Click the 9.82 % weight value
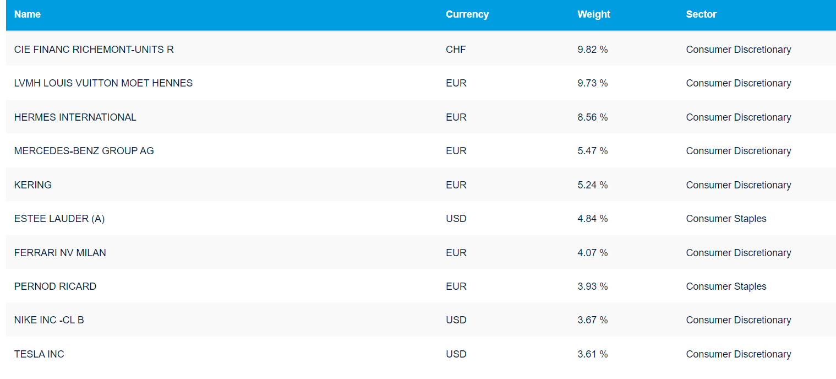The image size is (836, 379). coord(592,50)
